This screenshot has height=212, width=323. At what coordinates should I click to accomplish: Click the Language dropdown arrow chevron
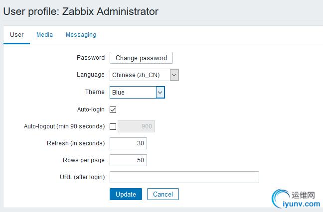[x=174, y=75]
